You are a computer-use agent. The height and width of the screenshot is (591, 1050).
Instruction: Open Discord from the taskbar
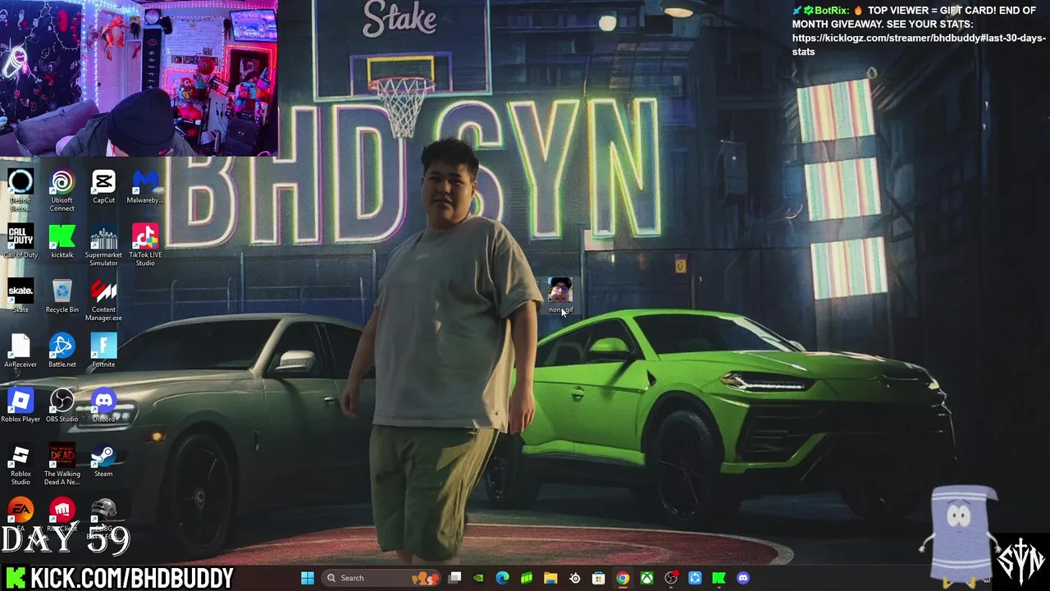pyautogui.click(x=743, y=578)
